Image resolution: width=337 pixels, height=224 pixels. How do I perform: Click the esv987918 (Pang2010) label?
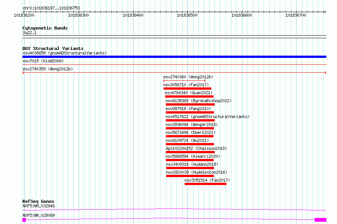(188, 109)
